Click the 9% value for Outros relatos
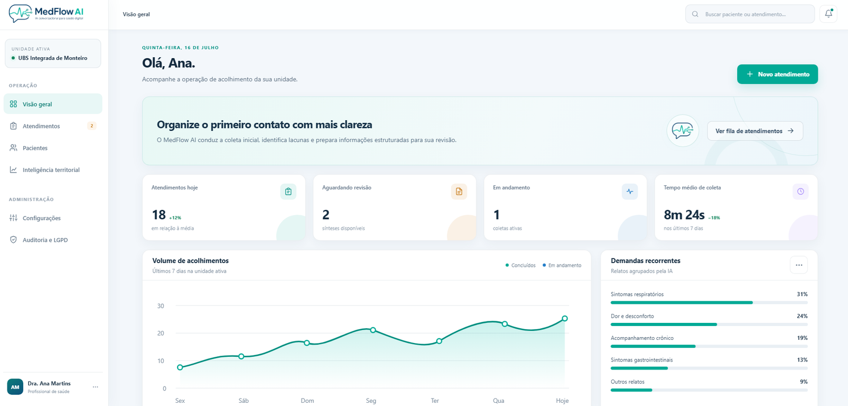Image resolution: width=848 pixels, height=406 pixels. coord(803,382)
